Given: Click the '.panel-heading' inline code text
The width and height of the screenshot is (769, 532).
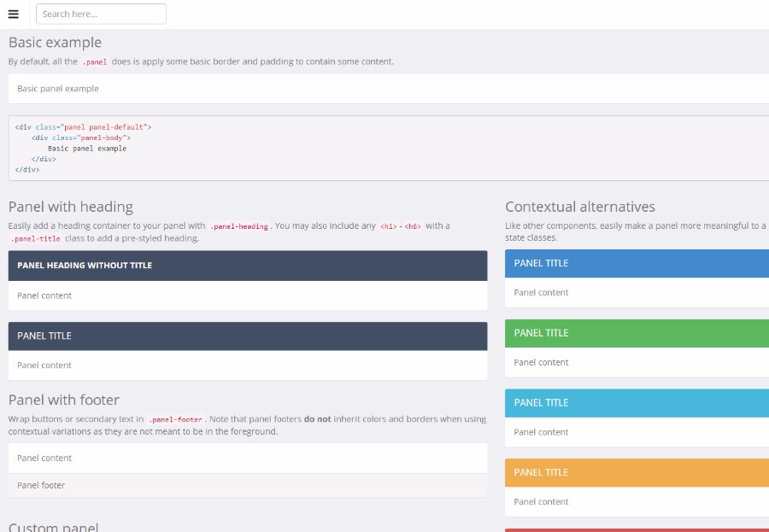Looking at the screenshot, I should coord(239,226).
